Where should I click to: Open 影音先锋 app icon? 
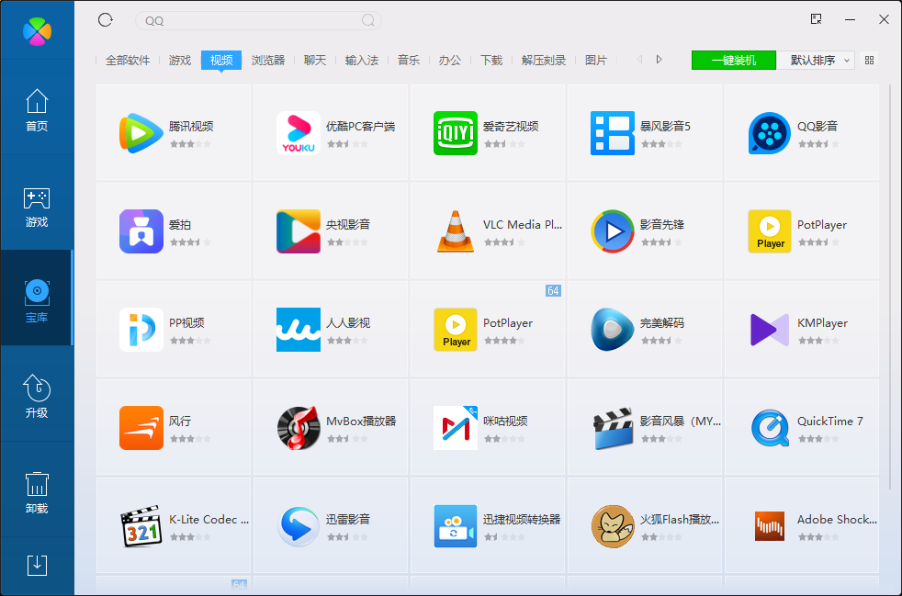pyautogui.click(x=612, y=231)
